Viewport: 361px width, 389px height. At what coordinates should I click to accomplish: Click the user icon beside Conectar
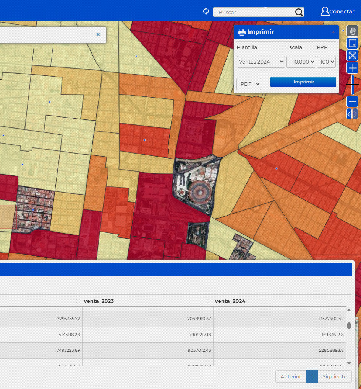coord(325,11)
